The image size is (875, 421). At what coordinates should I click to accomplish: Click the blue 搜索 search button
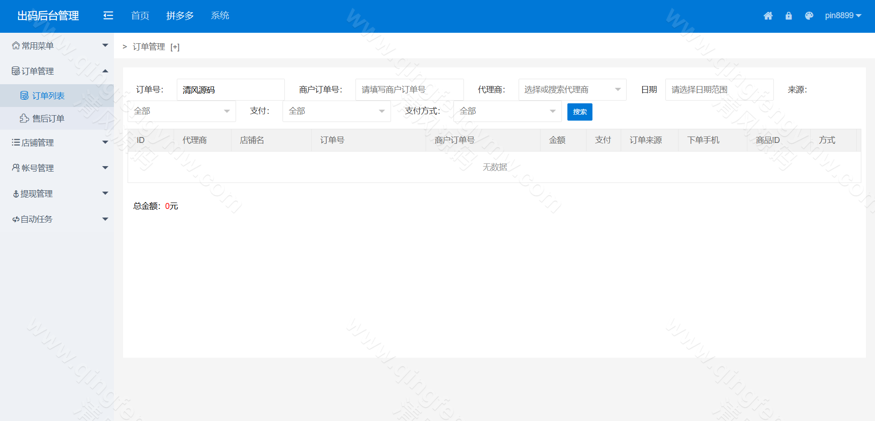click(x=579, y=112)
